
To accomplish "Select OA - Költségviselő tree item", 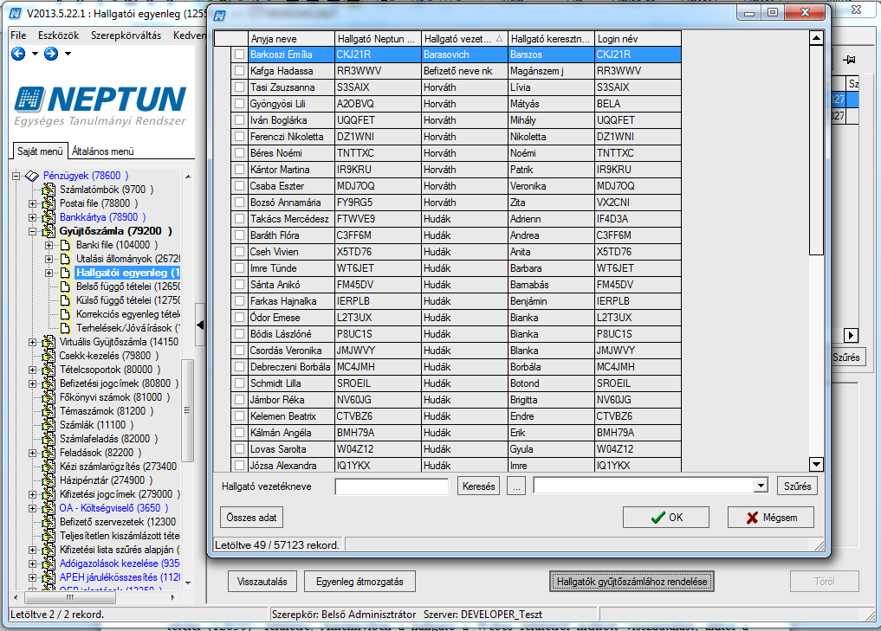I will click(x=113, y=508).
